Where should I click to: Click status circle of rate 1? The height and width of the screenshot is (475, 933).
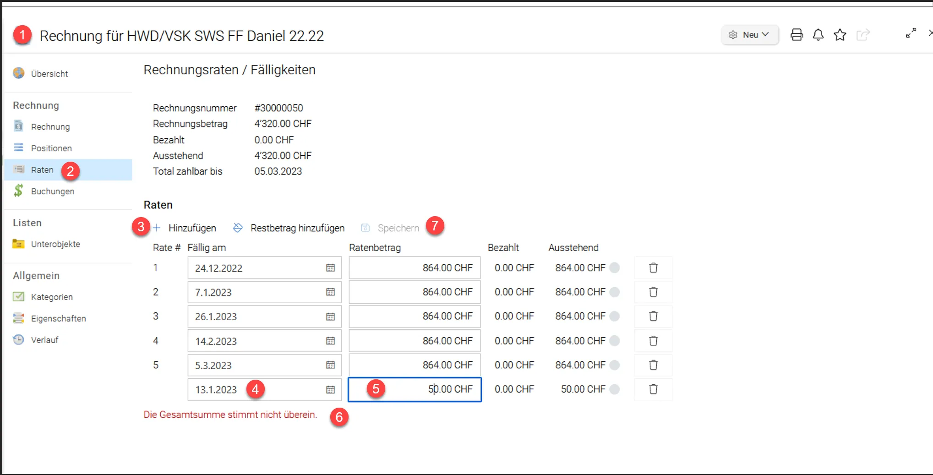pyautogui.click(x=615, y=268)
